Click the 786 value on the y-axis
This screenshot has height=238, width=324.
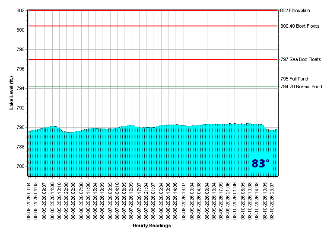[20, 167]
